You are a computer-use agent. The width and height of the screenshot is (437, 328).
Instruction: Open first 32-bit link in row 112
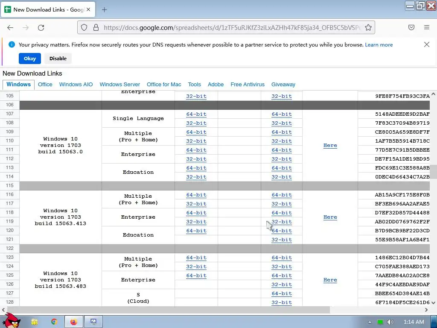click(x=196, y=159)
